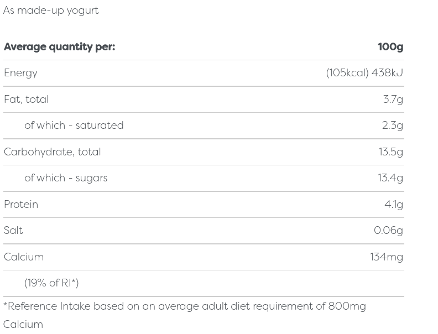The width and height of the screenshot is (438, 334).
Task: Select the 'Salt' row label
Action: pyautogui.click(x=13, y=231)
